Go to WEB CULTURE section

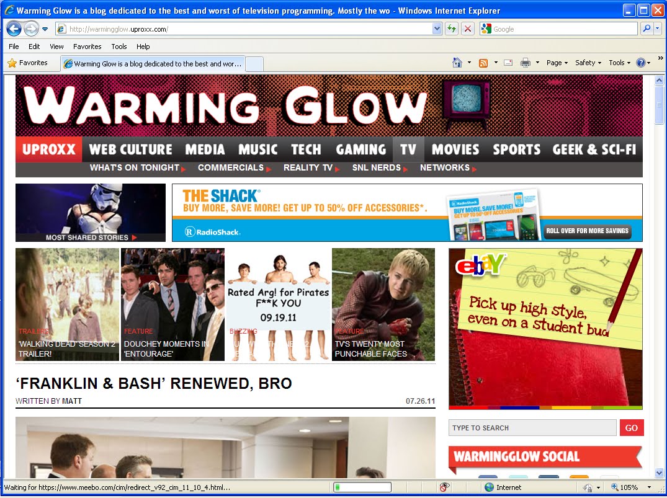pos(130,149)
